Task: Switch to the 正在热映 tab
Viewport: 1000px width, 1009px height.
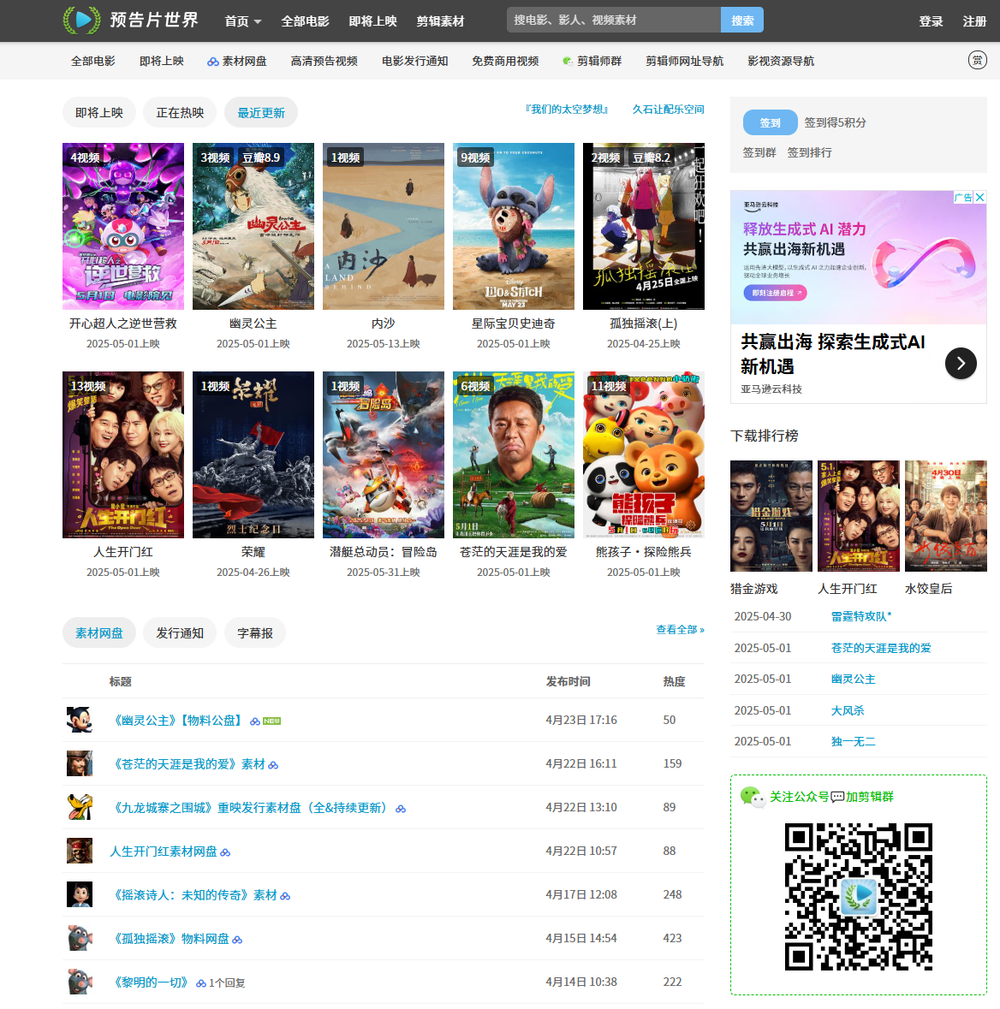Action: click(x=180, y=113)
